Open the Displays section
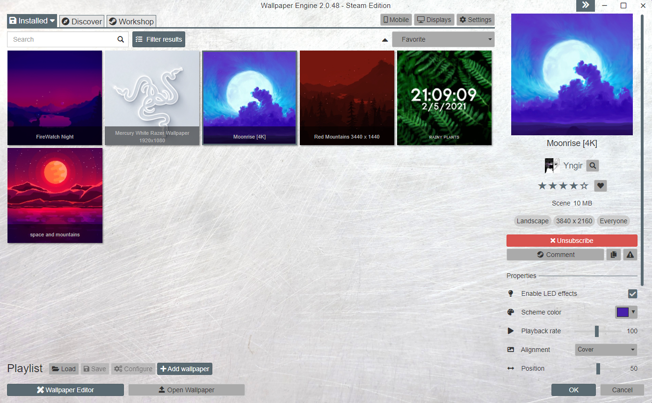 [434, 20]
